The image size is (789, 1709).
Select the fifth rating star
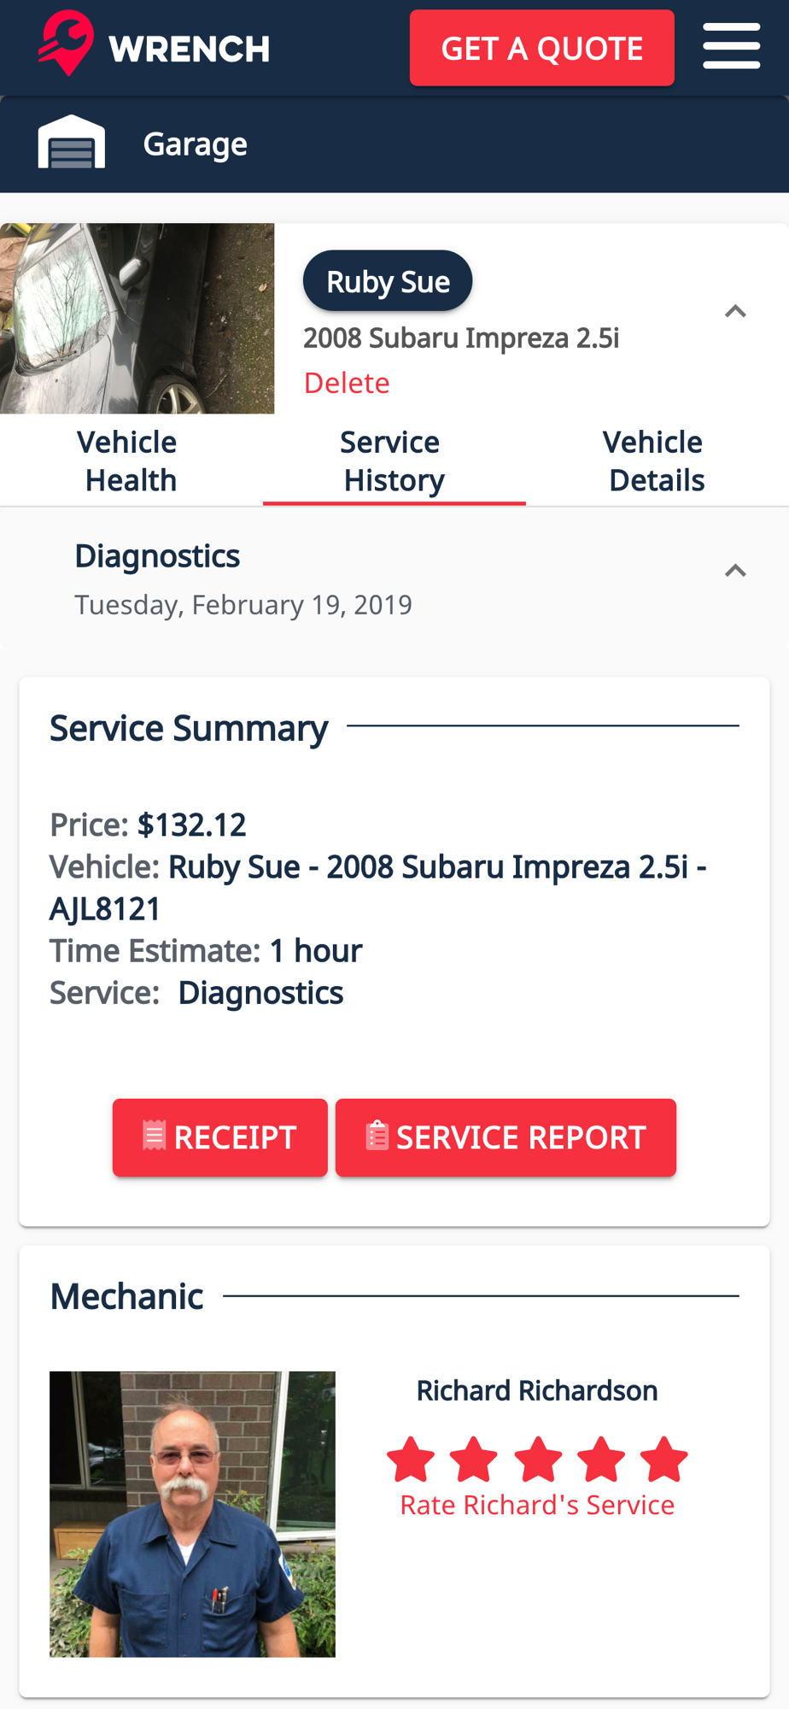pyautogui.click(x=664, y=1459)
